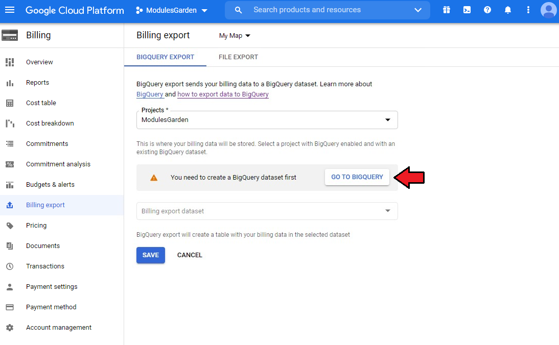Screen dimensions: 559x345
Task: Open how to export data to BigQuery link
Action: tap(223, 94)
